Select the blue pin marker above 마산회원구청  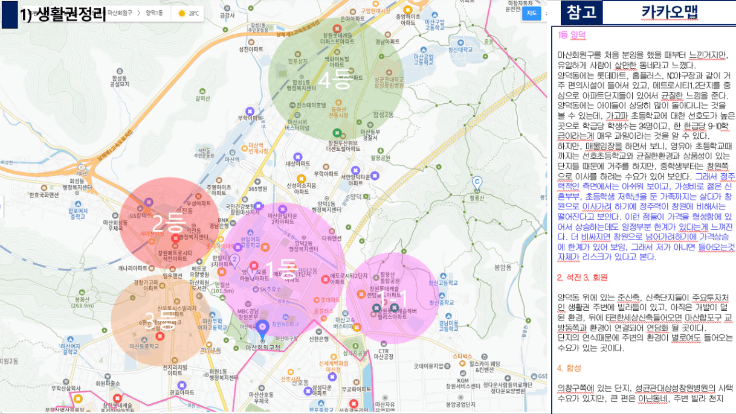[262, 328]
